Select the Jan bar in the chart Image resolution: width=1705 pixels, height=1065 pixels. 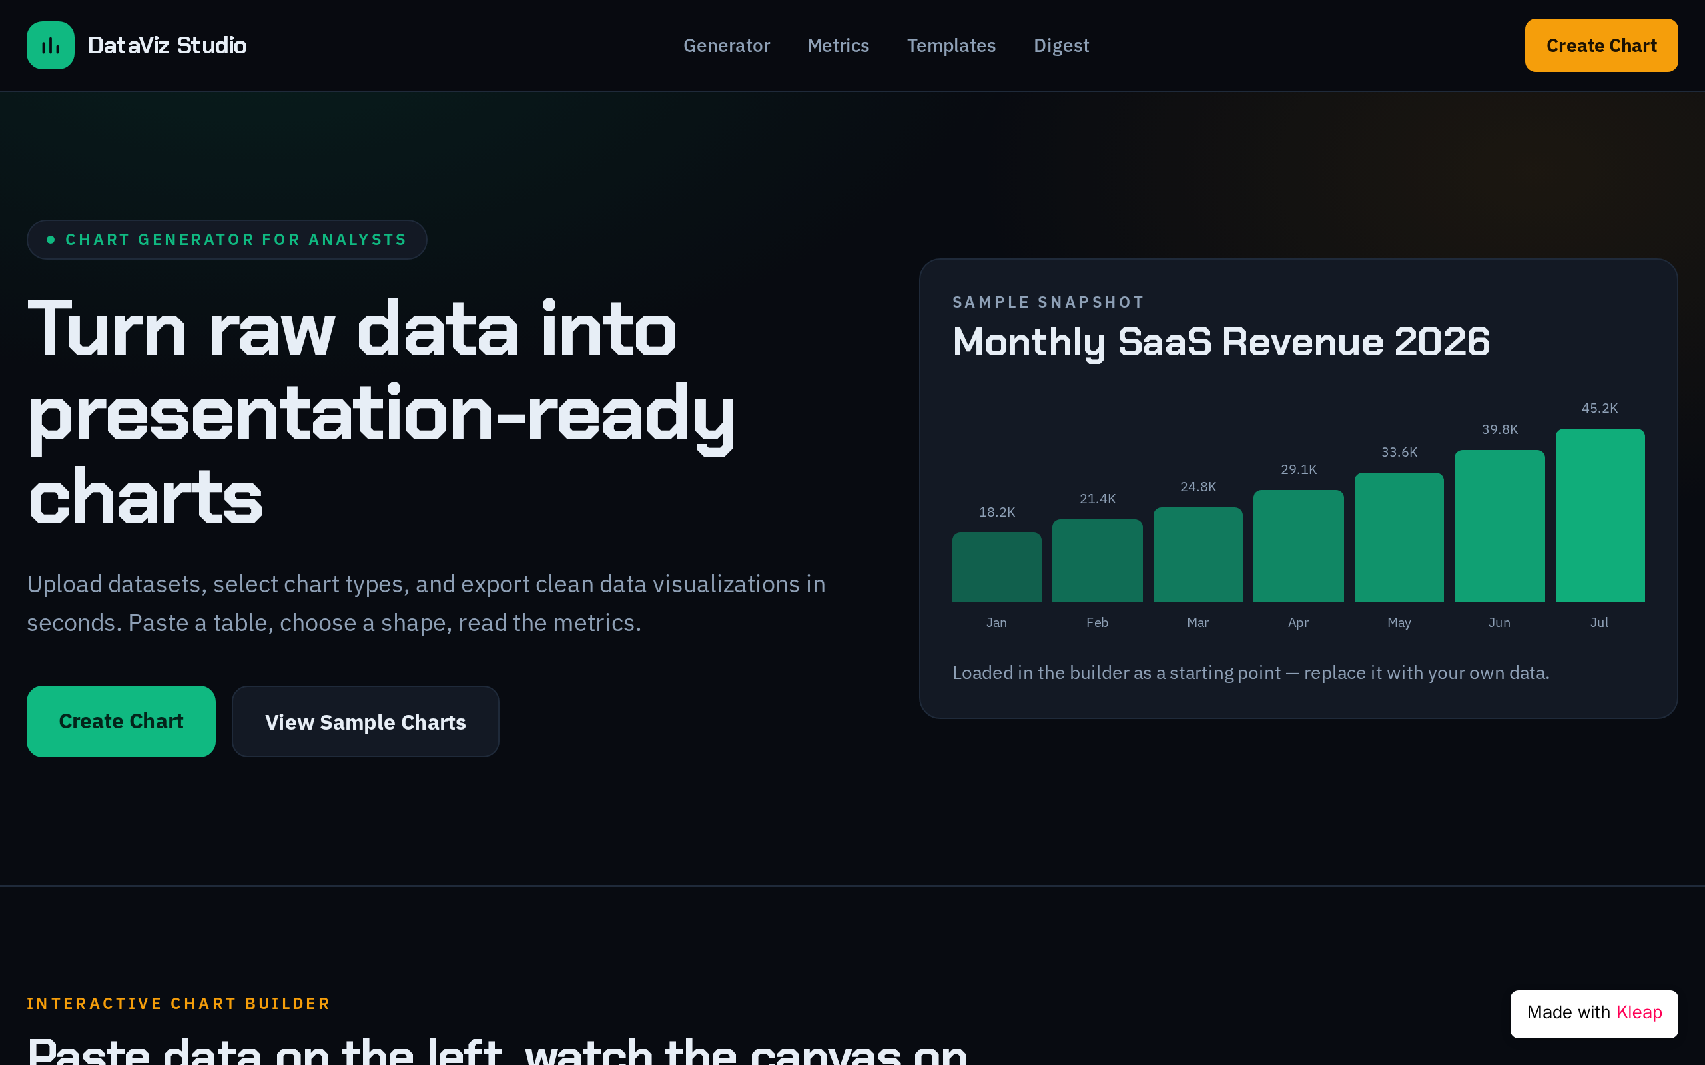(x=996, y=567)
